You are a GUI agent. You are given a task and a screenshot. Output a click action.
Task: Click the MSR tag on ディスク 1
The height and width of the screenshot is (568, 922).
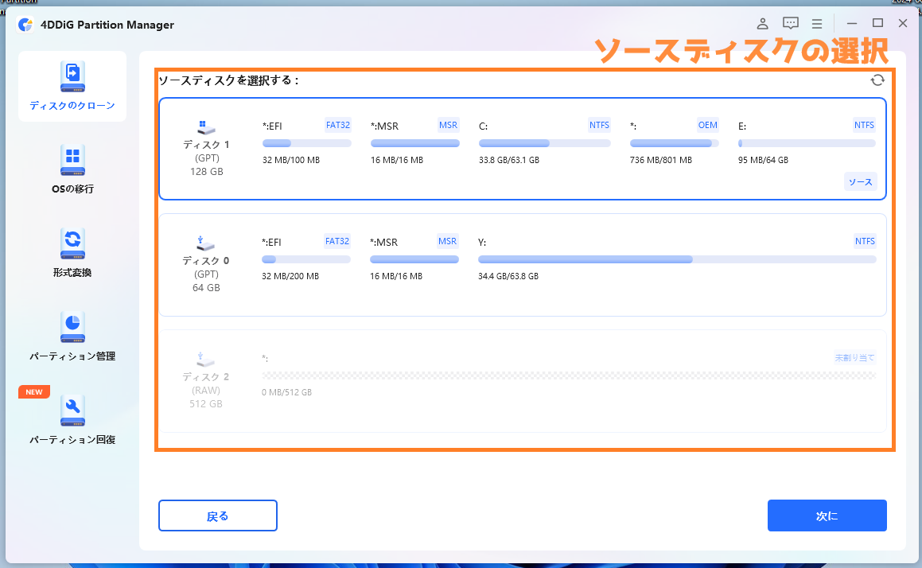pos(448,125)
